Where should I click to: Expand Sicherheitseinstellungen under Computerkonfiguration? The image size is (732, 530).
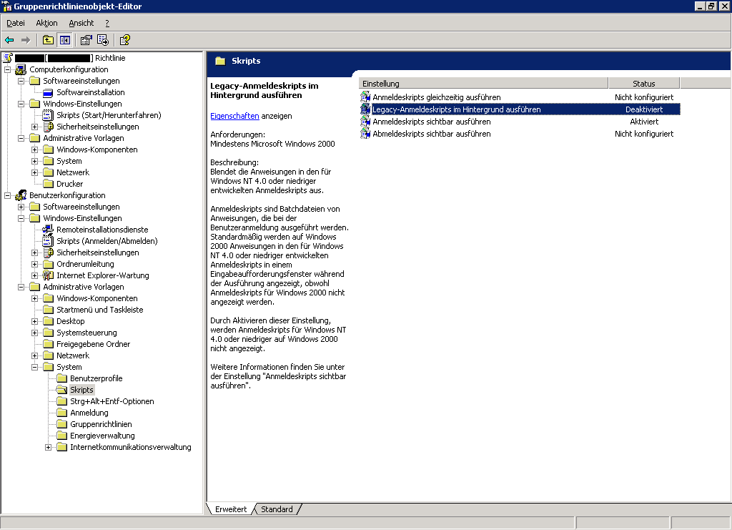[34, 127]
